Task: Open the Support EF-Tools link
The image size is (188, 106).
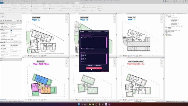Action: click(105, 71)
